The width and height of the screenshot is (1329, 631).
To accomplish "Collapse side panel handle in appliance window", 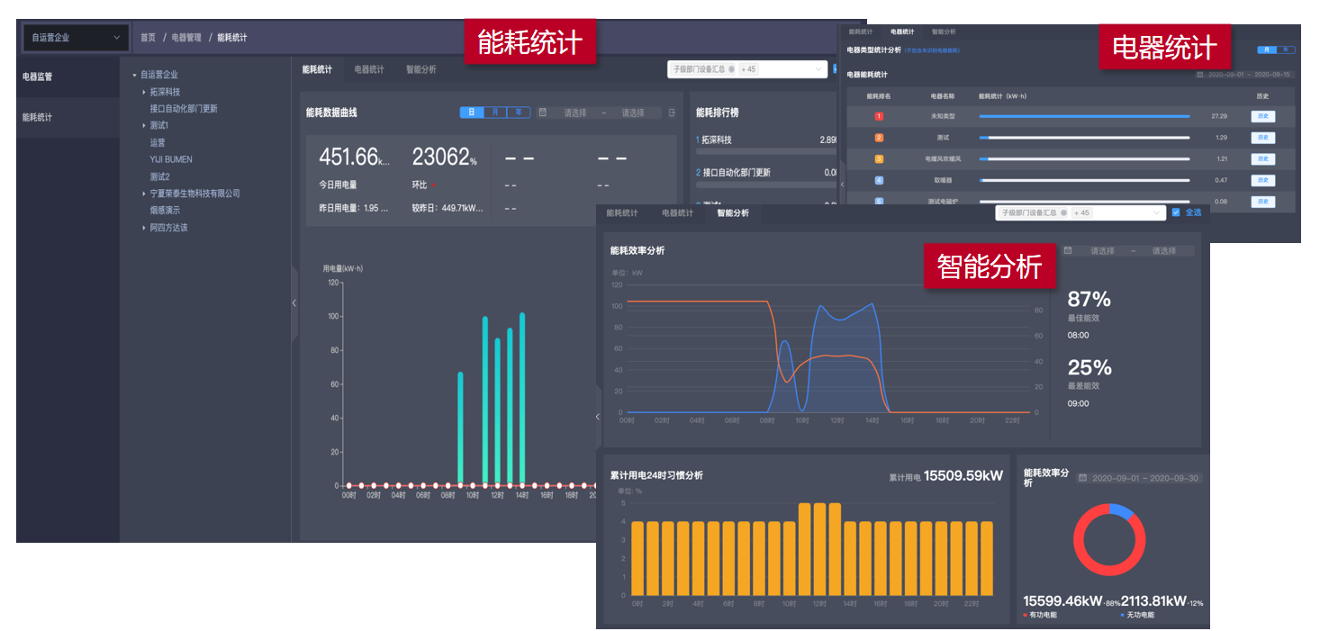I will click(842, 184).
